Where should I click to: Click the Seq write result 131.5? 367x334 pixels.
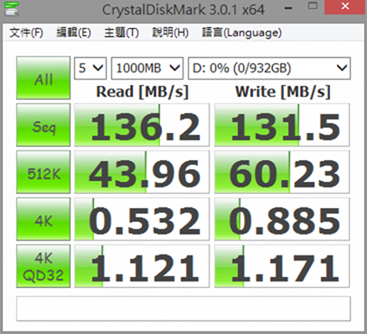click(x=282, y=125)
